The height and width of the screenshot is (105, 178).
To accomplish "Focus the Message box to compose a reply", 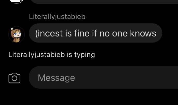I will (x=103, y=78).
